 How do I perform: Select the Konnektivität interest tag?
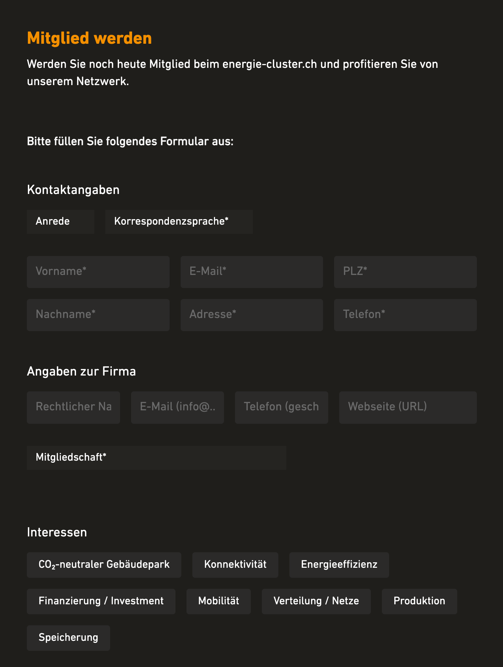click(x=235, y=565)
